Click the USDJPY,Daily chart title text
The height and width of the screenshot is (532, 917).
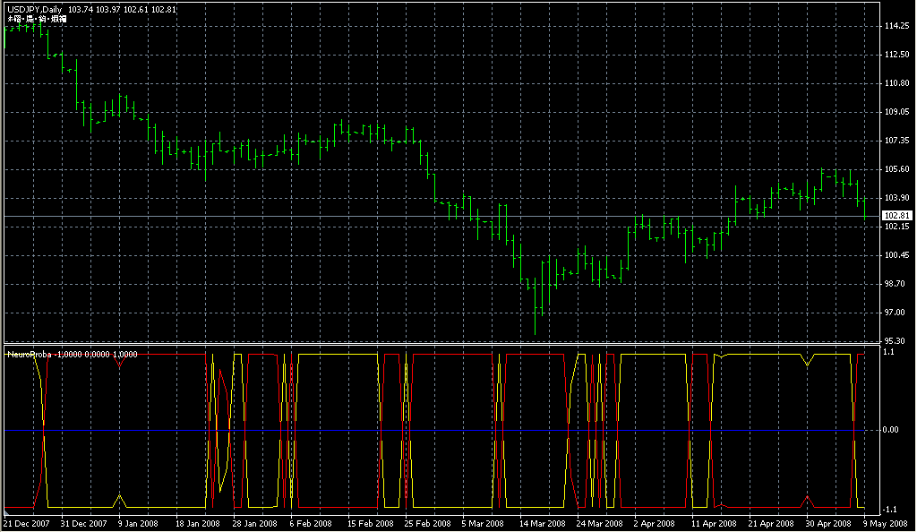point(34,9)
